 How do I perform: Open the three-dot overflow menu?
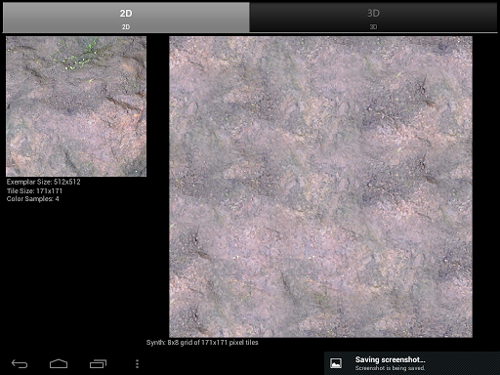(137, 363)
